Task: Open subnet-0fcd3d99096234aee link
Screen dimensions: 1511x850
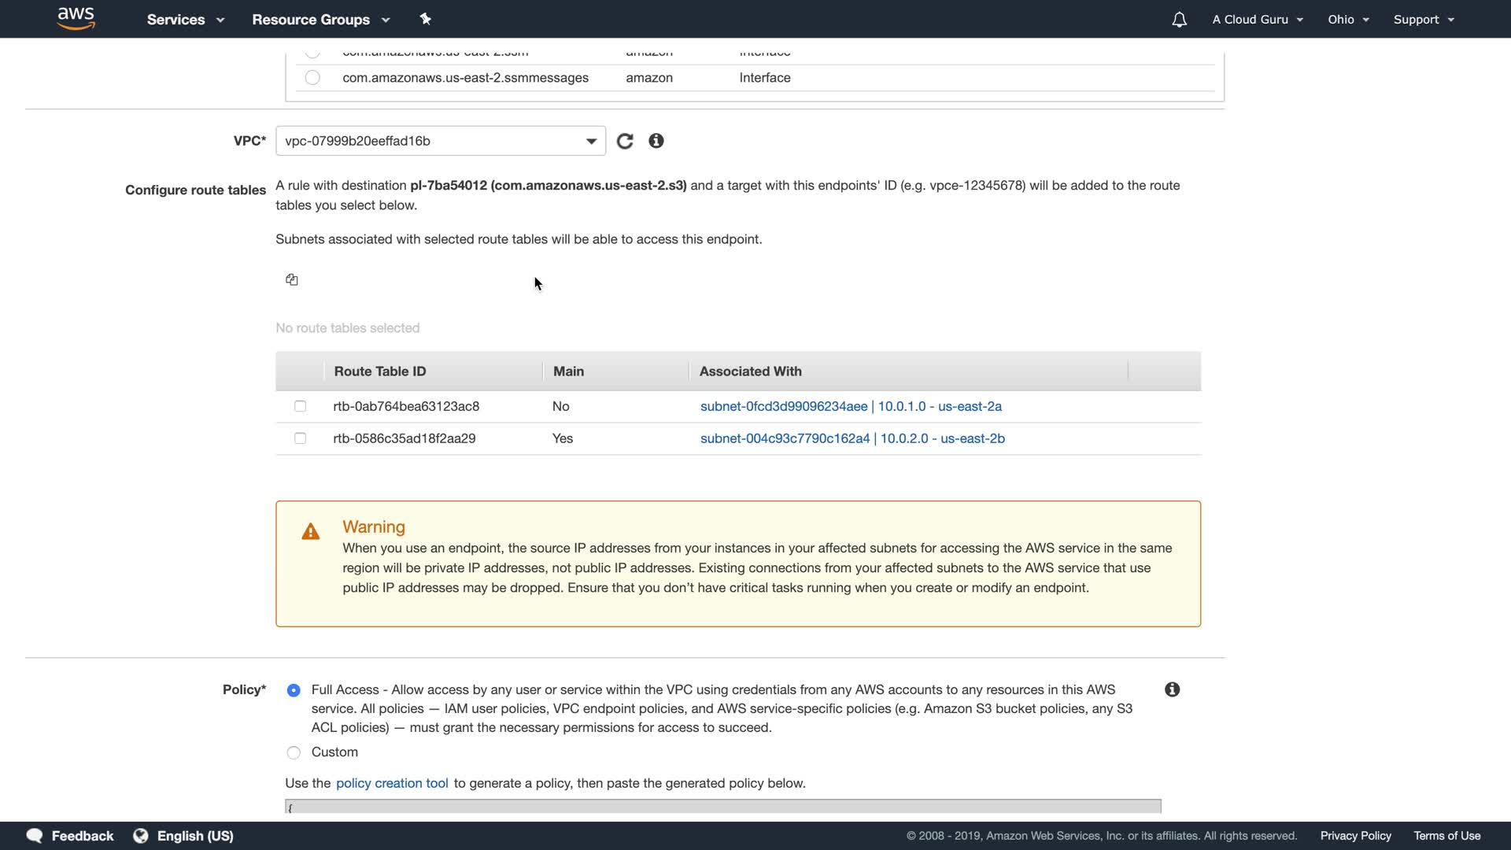Action: 784,406
